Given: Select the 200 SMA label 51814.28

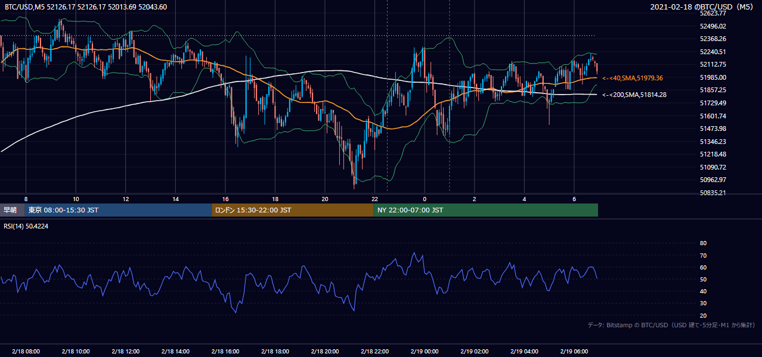Looking at the screenshot, I should 634,95.
